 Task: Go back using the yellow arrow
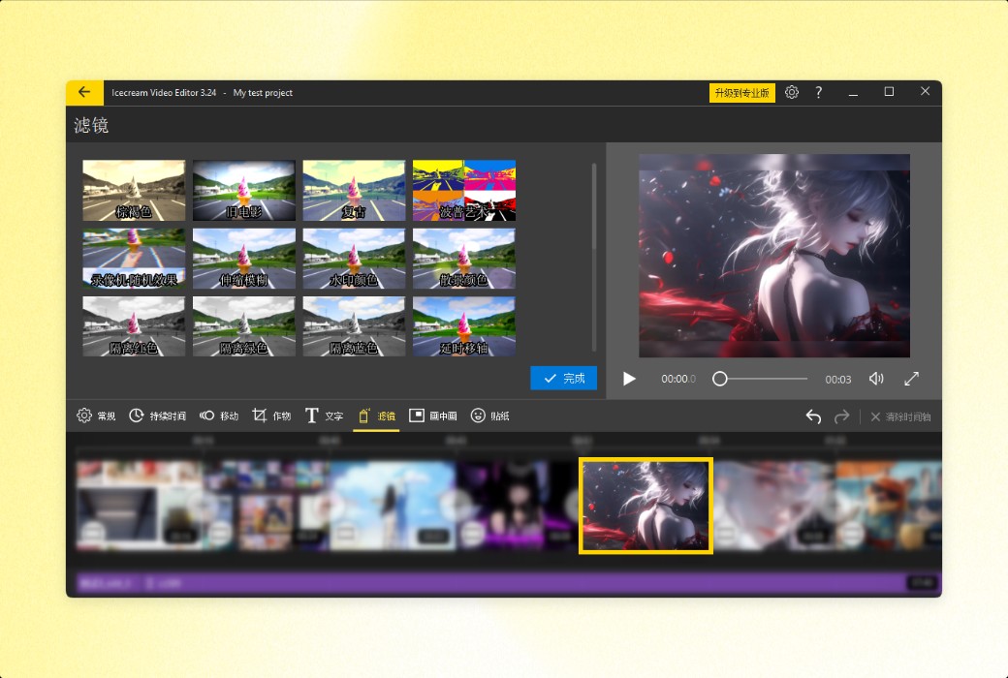(83, 92)
